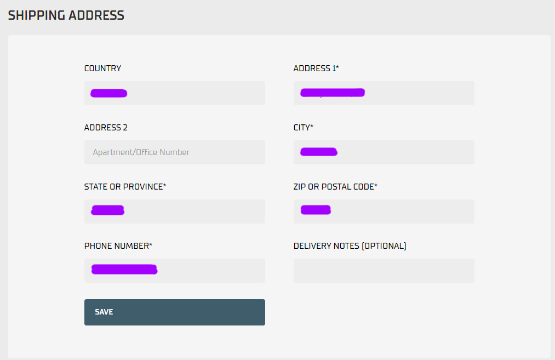This screenshot has width=555, height=360.
Task: Click the Country label text
Action: (x=102, y=68)
